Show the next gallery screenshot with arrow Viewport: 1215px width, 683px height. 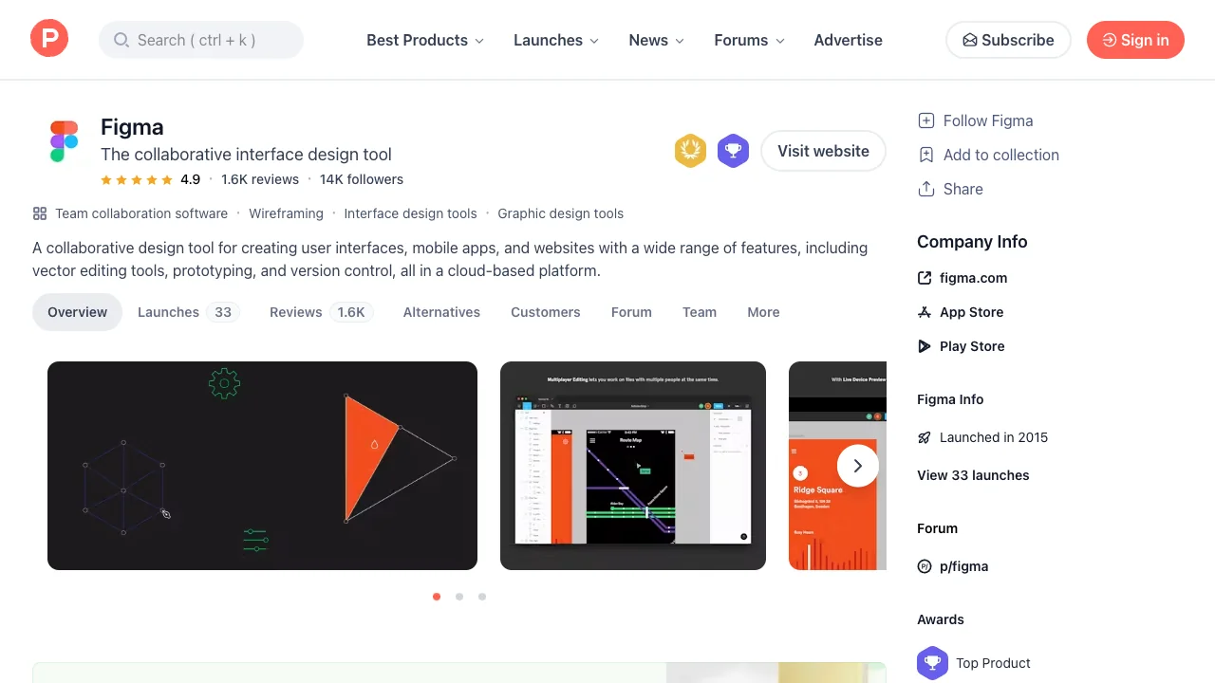point(858,466)
